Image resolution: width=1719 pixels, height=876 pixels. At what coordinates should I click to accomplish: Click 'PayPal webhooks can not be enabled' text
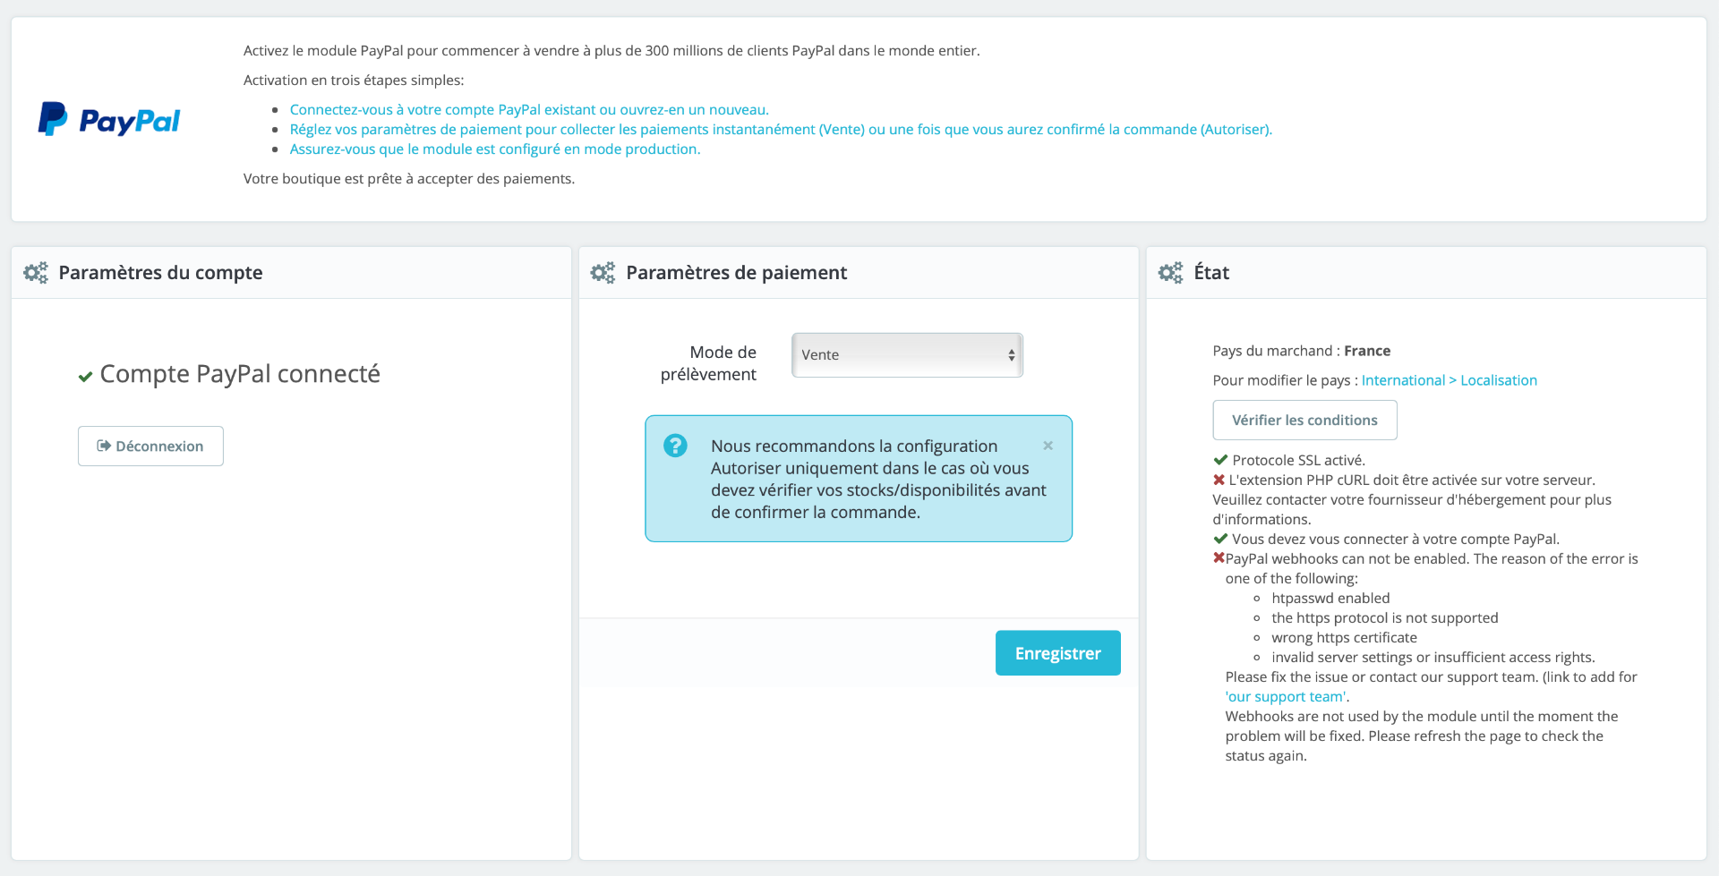point(1432,568)
